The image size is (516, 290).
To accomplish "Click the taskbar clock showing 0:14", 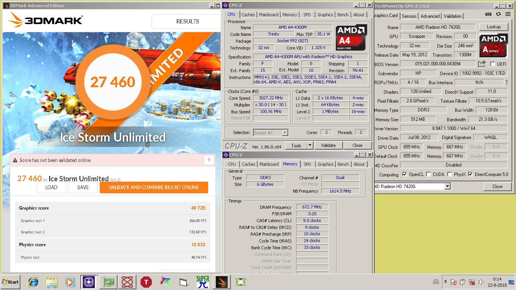I will click(497, 279).
